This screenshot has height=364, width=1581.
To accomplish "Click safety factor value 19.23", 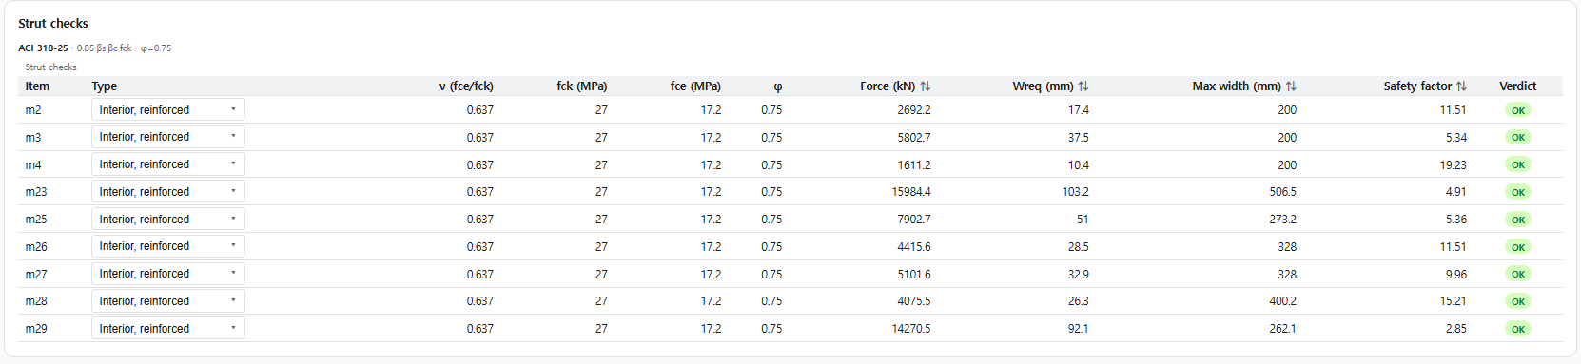I will (x=1454, y=165).
